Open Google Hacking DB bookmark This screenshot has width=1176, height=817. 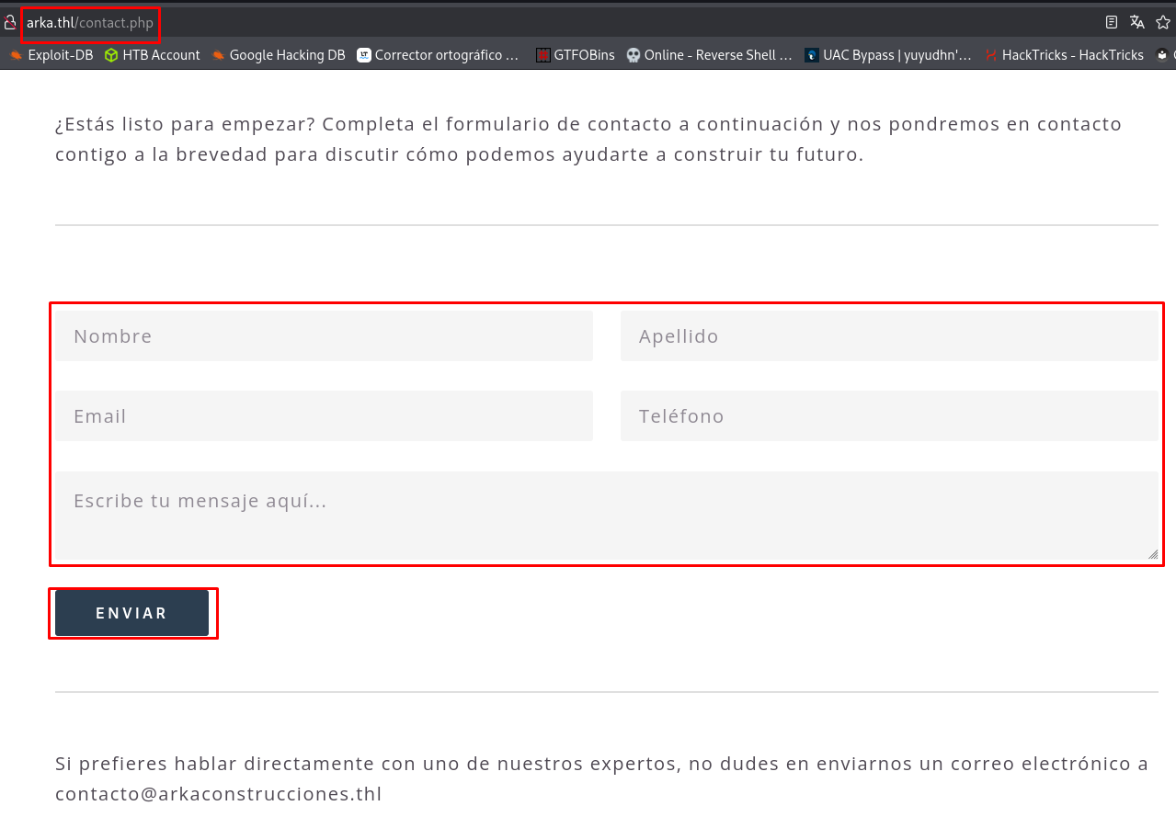point(278,55)
